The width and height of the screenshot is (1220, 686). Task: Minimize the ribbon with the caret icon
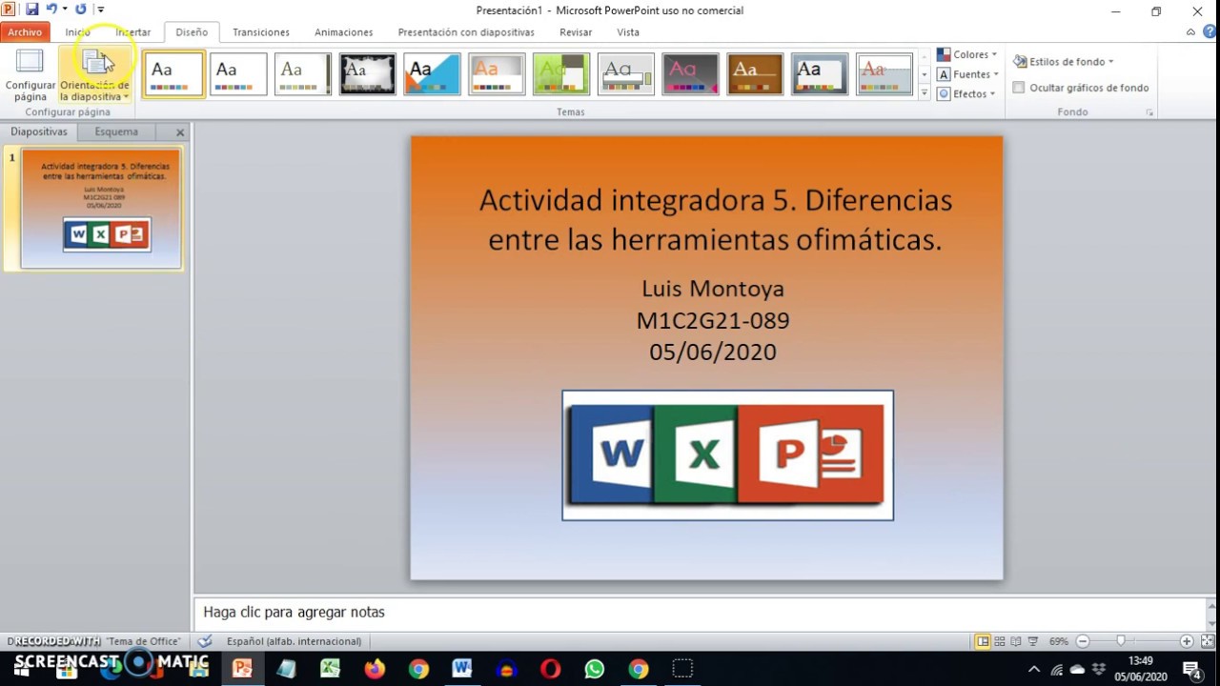pyautogui.click(x=1190, y=32)
